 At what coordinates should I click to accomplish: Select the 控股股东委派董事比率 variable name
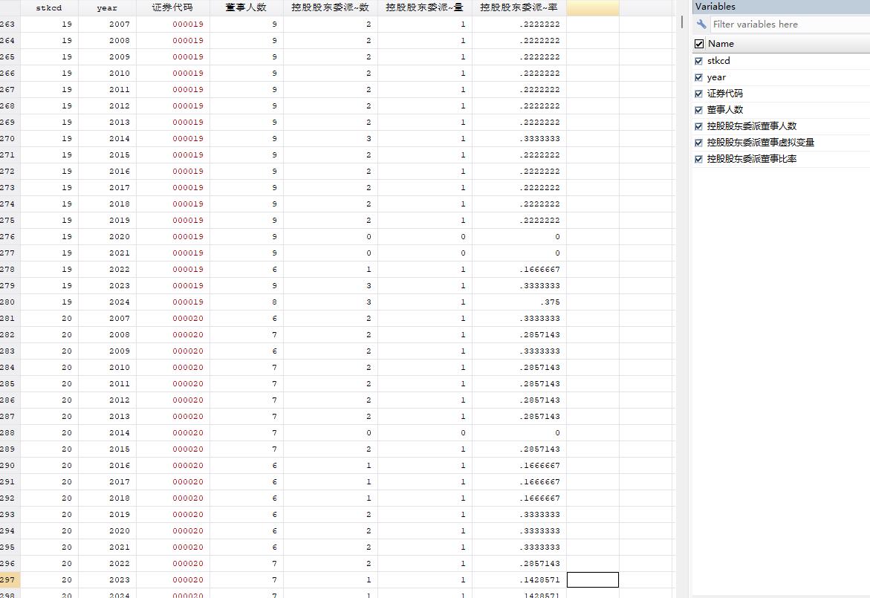(751, 159)
